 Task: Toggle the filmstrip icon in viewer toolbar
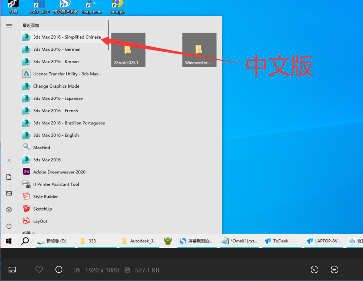(12, 270)
